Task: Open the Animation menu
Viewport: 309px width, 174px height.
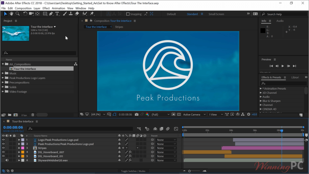Action: 58,8
